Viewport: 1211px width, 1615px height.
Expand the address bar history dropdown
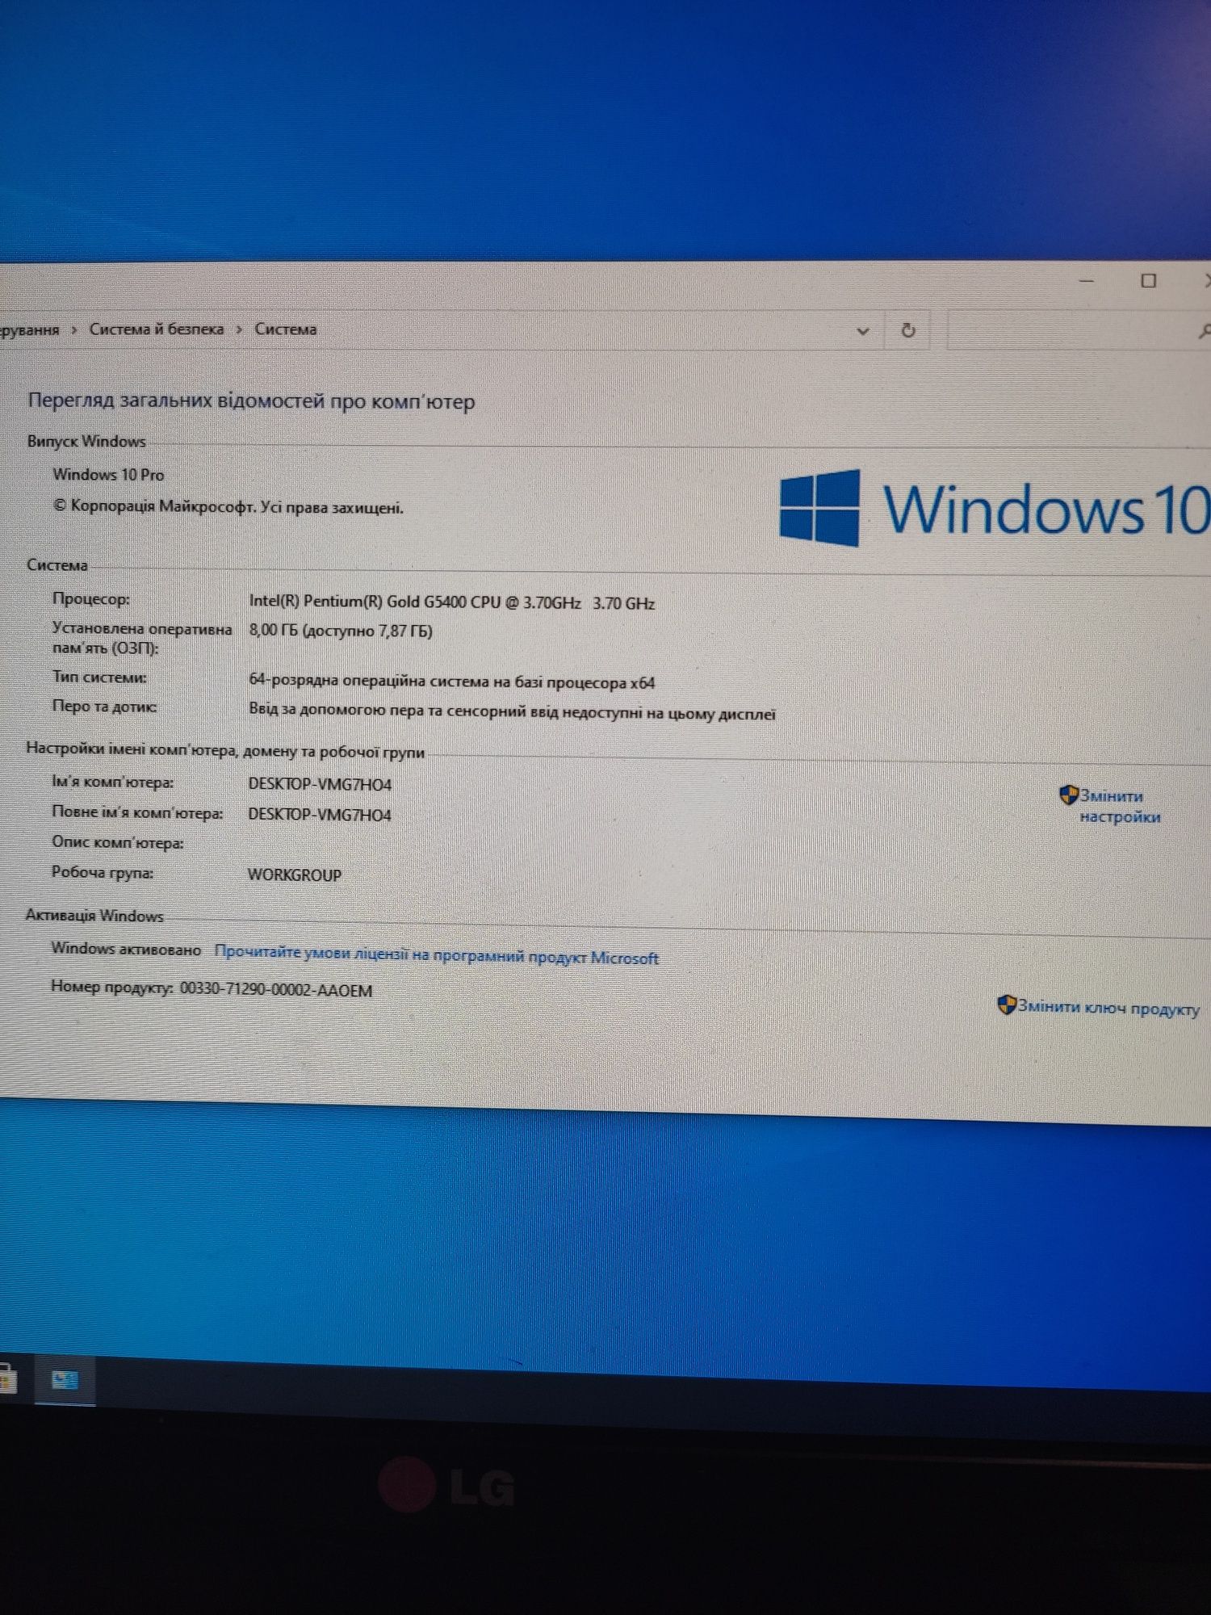click(x=863, y=331)
